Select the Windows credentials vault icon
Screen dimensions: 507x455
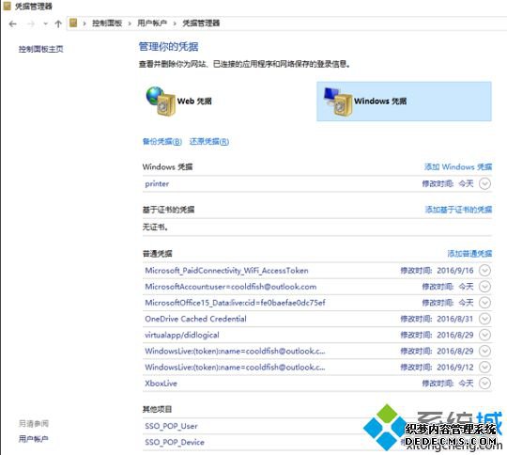click(338, 101)
